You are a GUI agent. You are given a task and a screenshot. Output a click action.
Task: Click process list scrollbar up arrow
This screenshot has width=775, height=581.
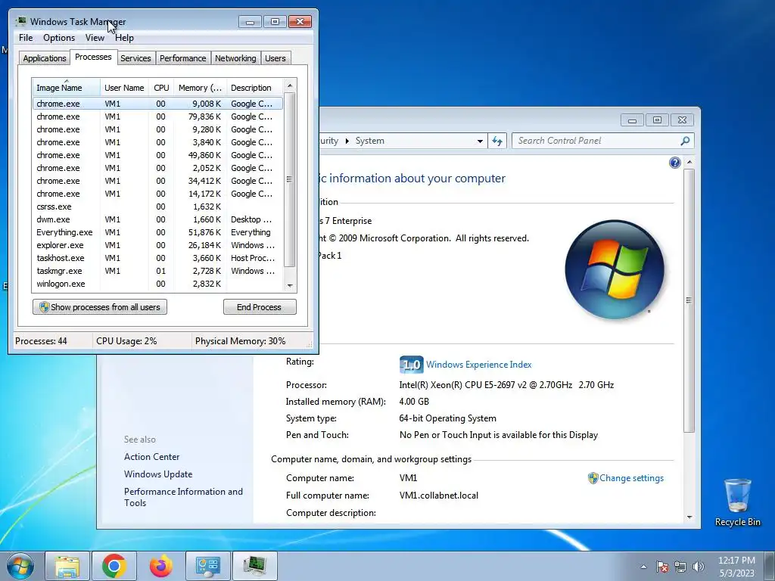(x=290, y=85)
